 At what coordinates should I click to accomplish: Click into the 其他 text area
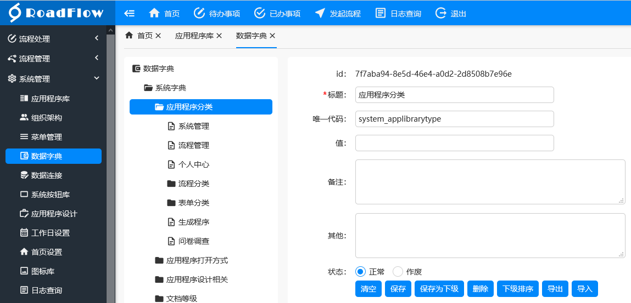pyautogui.click(x=490, y=236)
